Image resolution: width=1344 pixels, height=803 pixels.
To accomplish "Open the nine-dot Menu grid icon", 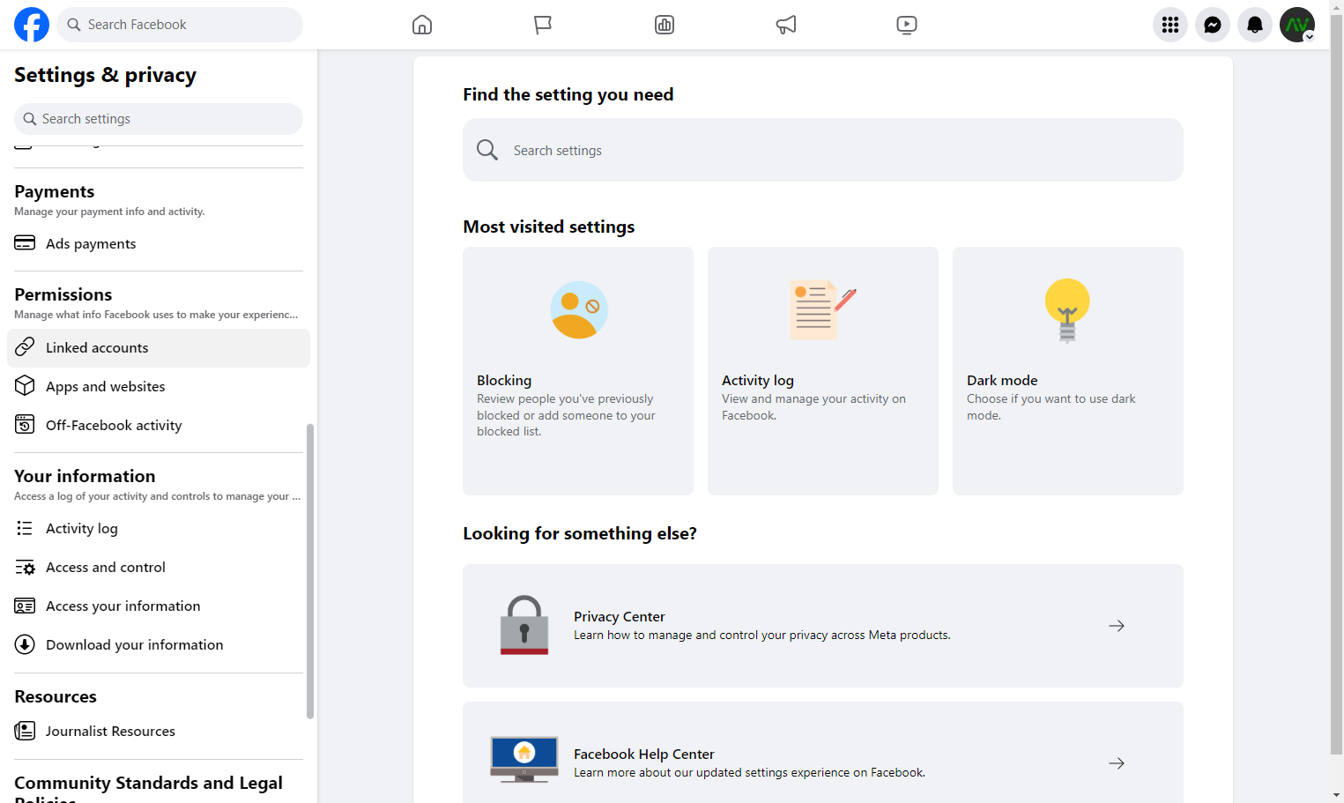I will [x=1170, y=25].
